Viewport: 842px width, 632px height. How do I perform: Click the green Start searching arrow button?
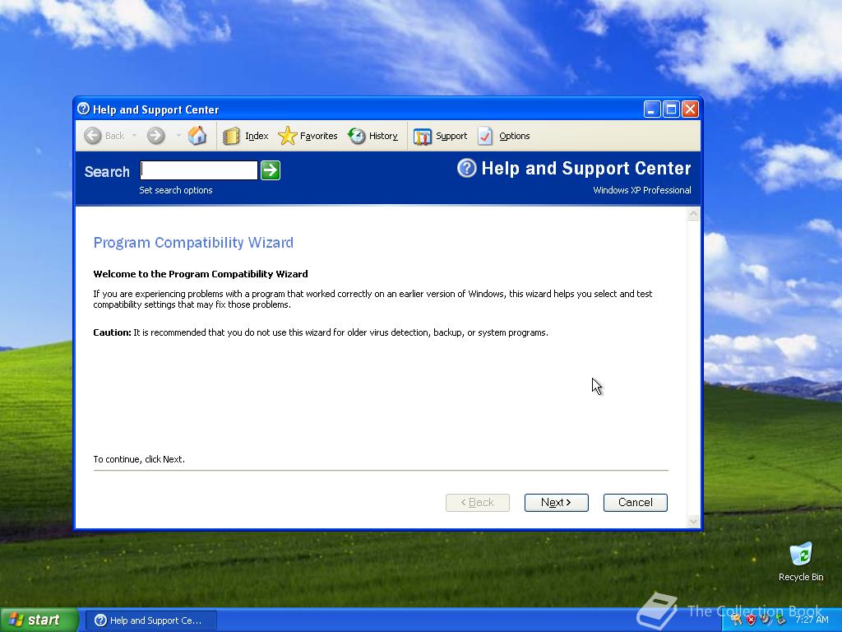click(x=270, y=170)
